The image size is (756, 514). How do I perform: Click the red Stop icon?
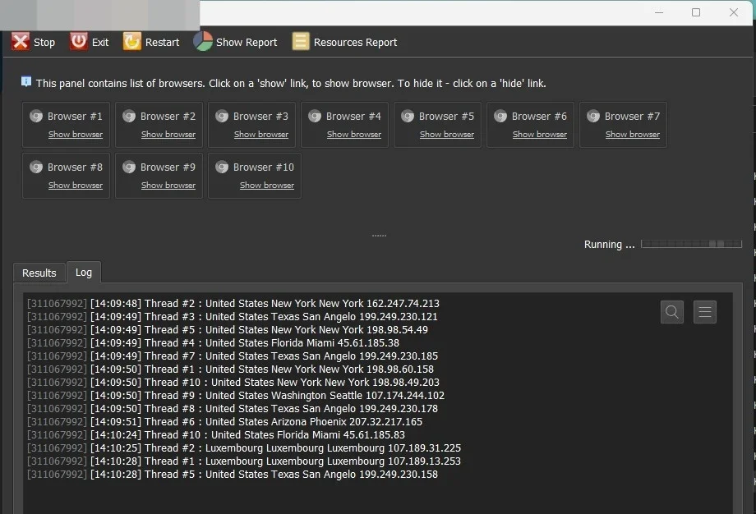21,42
